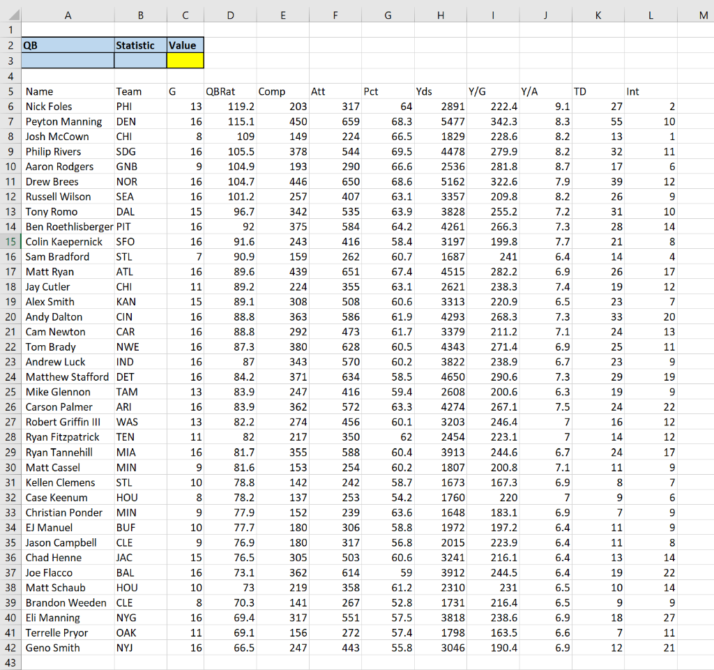The width and height of the screenshot is (714, 670).
Task: Click the Value header cell
Action: tap(185, 45)
